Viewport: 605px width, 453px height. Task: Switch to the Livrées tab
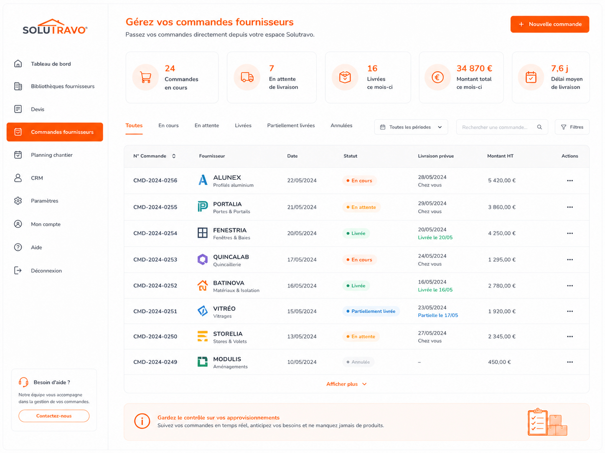(243, 126)
